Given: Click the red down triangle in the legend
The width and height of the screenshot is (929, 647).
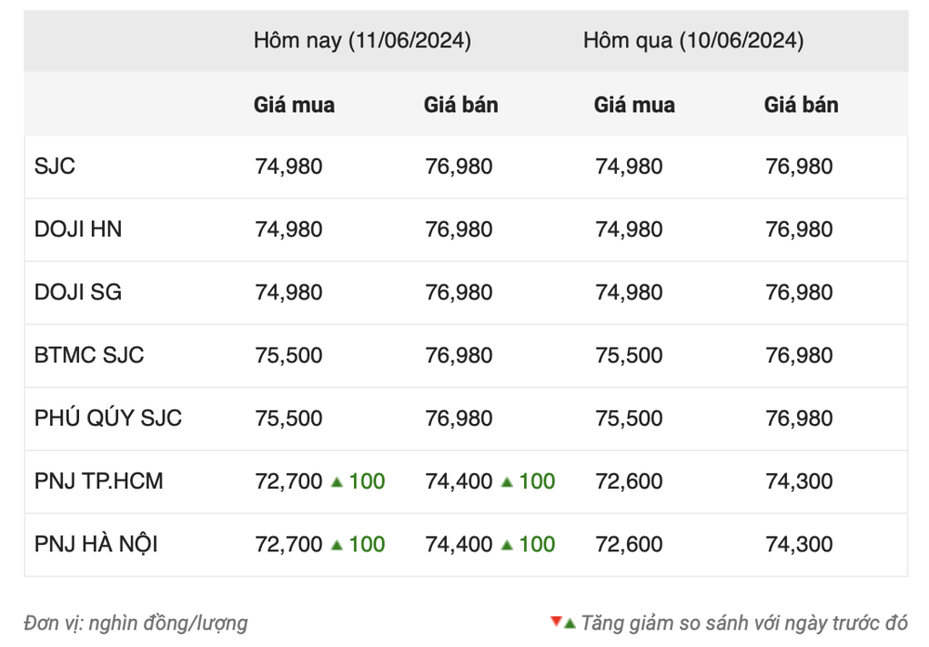Looking at the screenshot, I should pos(556,622).
